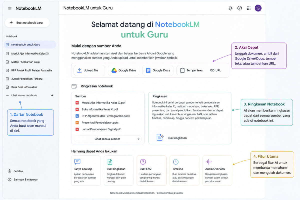300x200 pixels.
Task: Open the Google apps grid icon
Action: coord(249,8)
